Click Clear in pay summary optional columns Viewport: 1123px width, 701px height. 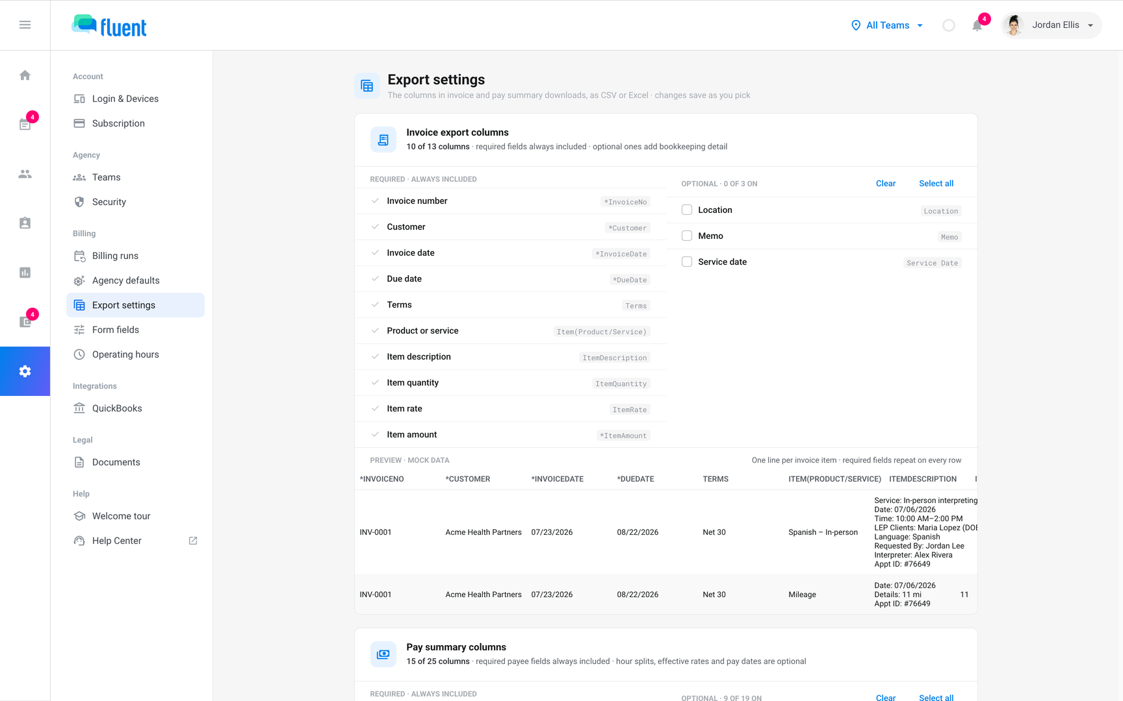[x=886, y=697]
